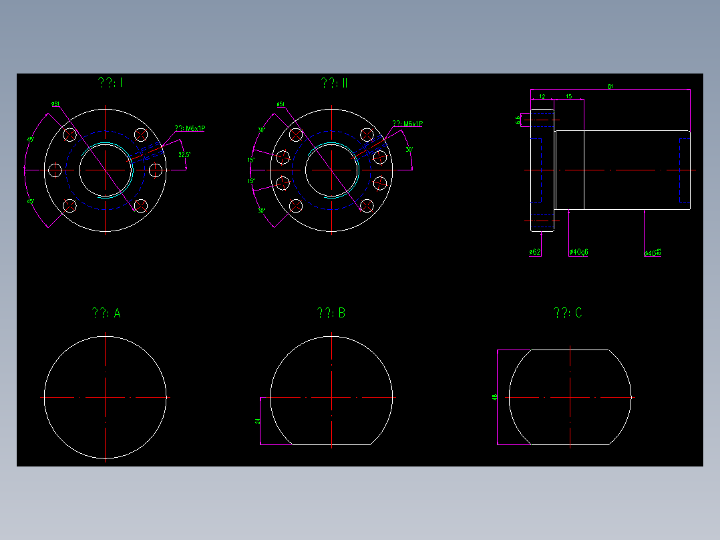This screenshot has height=540, width=720.
Task: Select the 81 overall length dimension
Action: point(610,86)
